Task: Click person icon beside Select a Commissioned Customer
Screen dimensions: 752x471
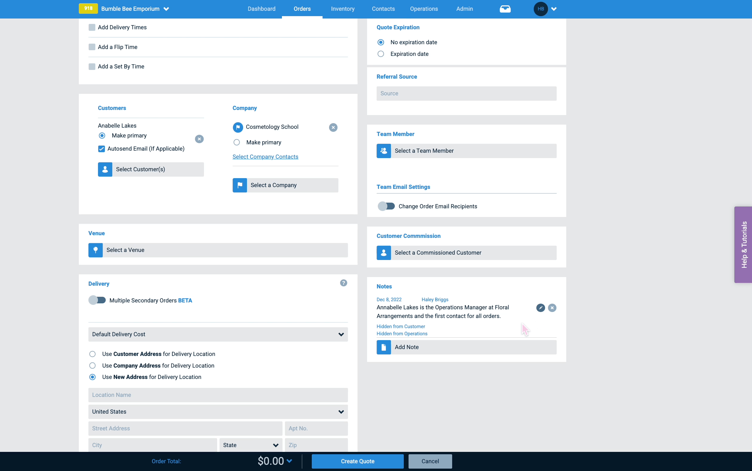Action: [384, 253]
